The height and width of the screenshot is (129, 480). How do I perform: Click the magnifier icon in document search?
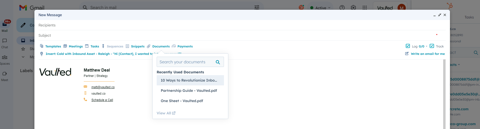point(218,62)
